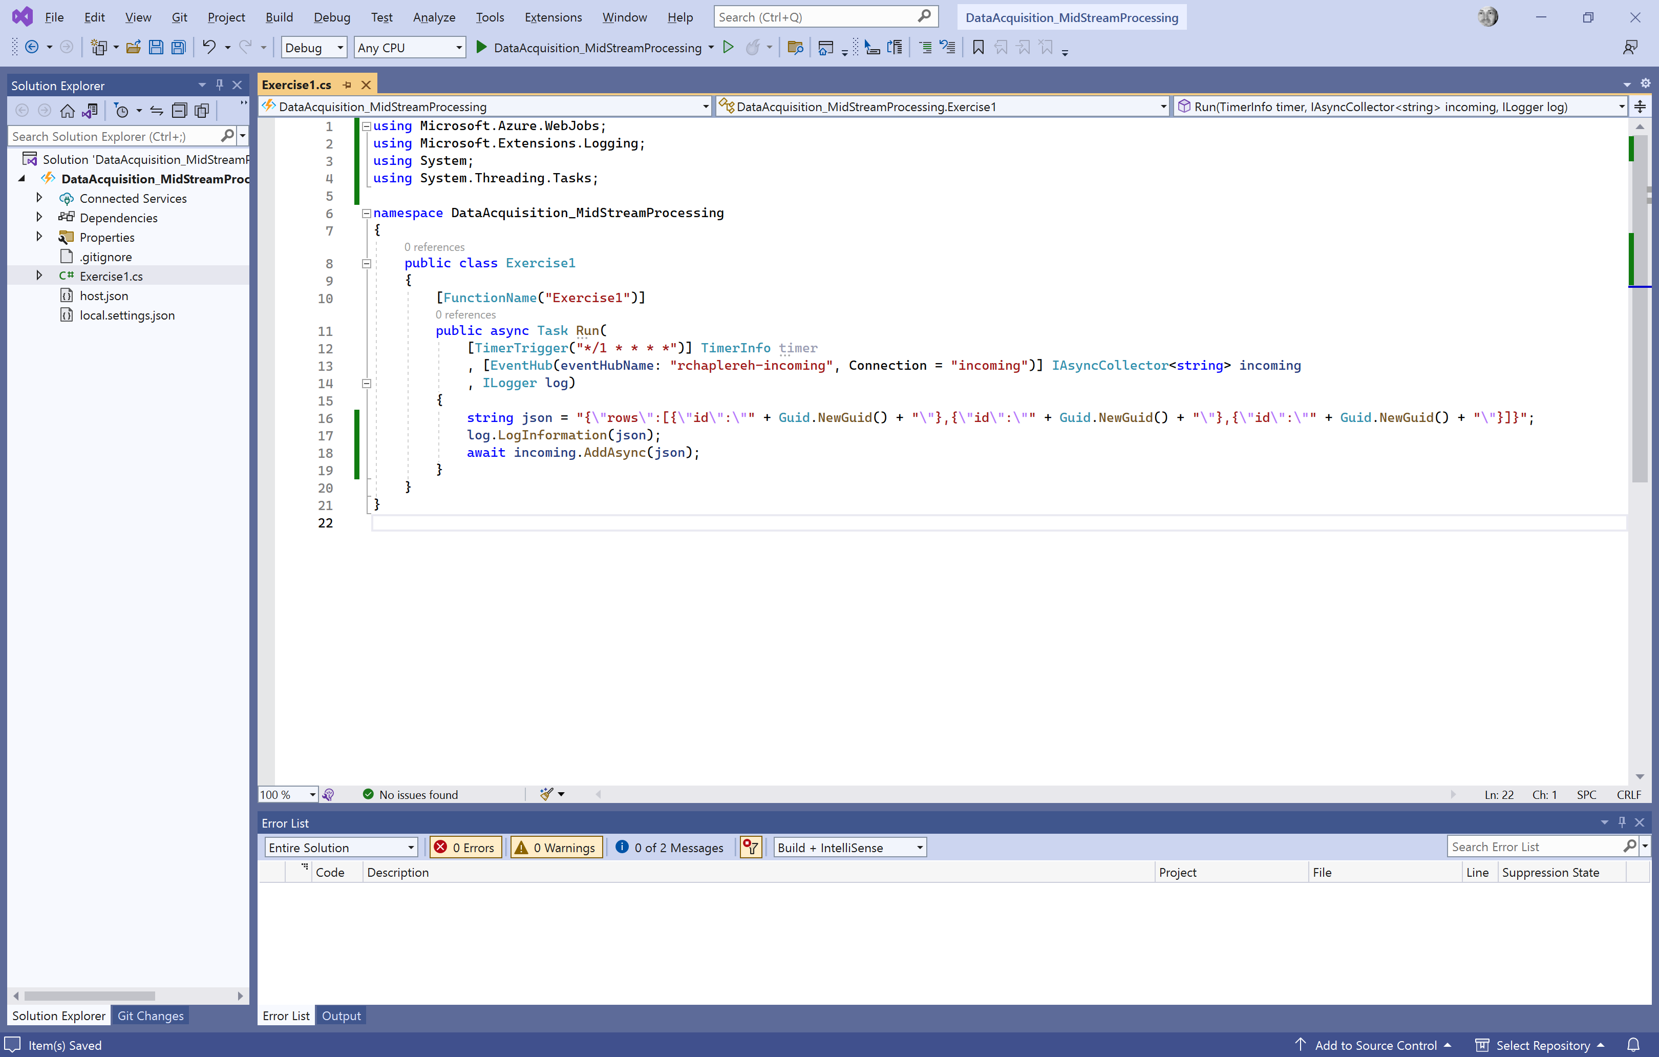The image size is (1659, 1057).
Task: Switch to the Git Changes tab
Action: tap(150, 1015)
